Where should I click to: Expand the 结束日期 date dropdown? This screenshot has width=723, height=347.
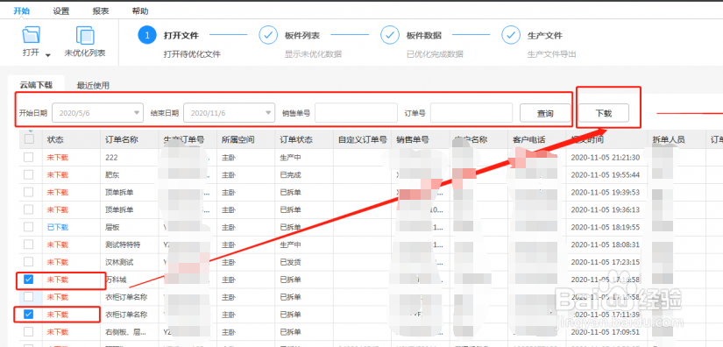tap(268, 113)
